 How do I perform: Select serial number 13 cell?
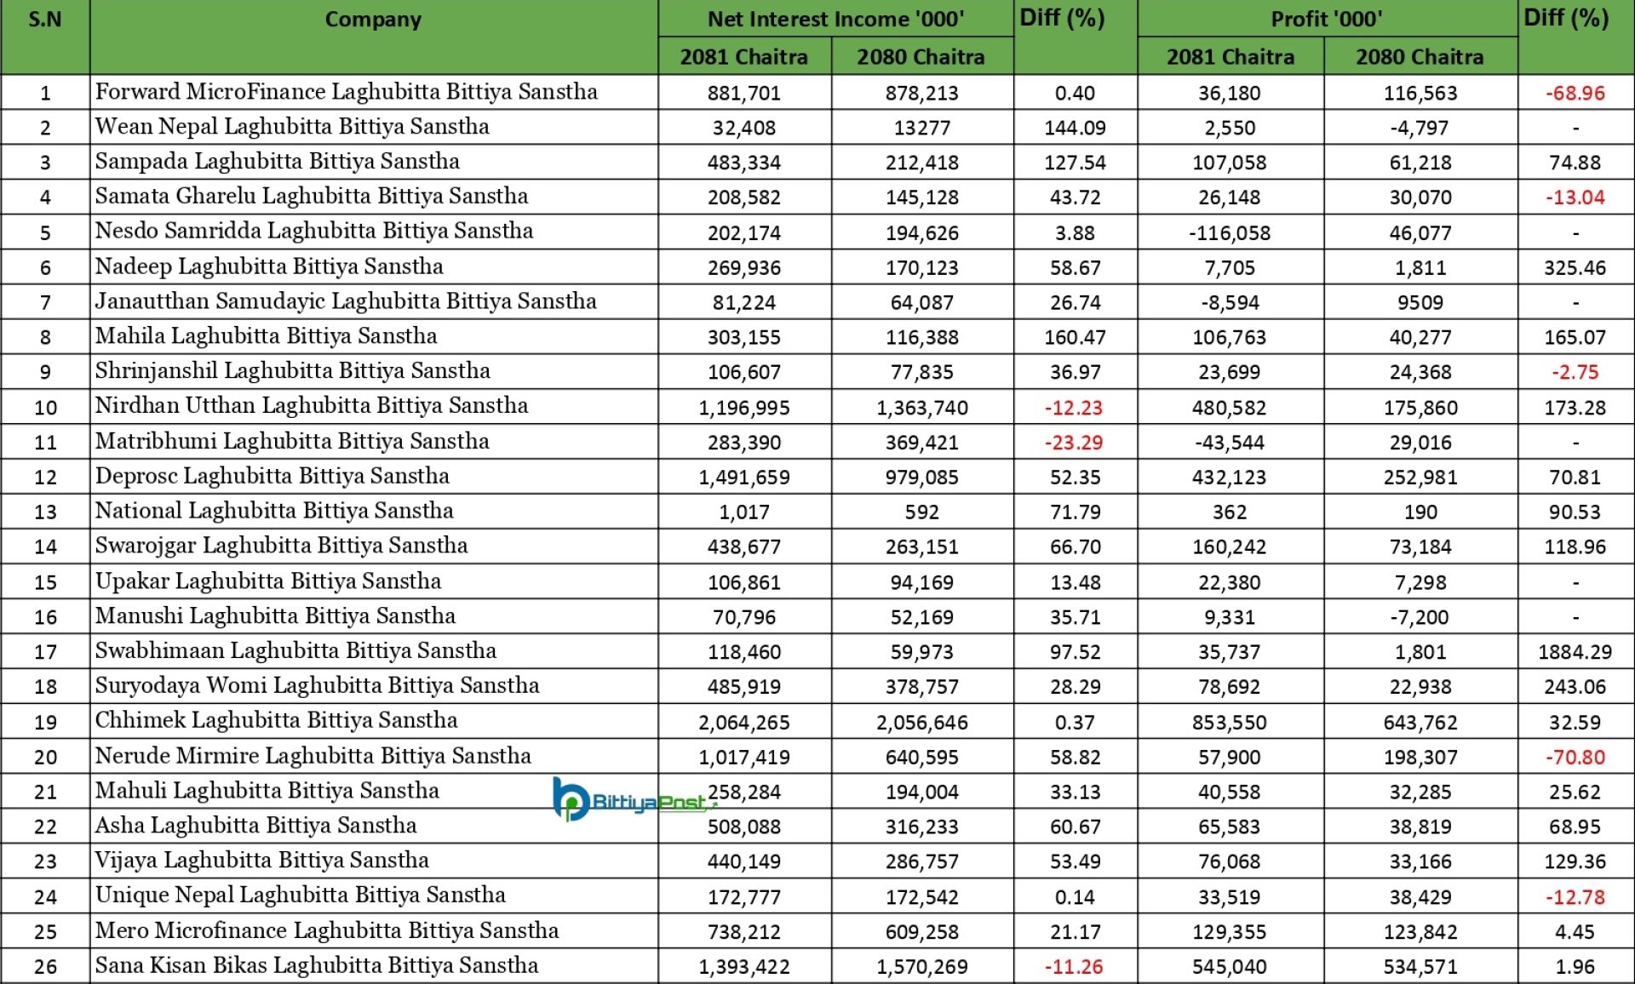pyautogui.click(x=45, y=512)
